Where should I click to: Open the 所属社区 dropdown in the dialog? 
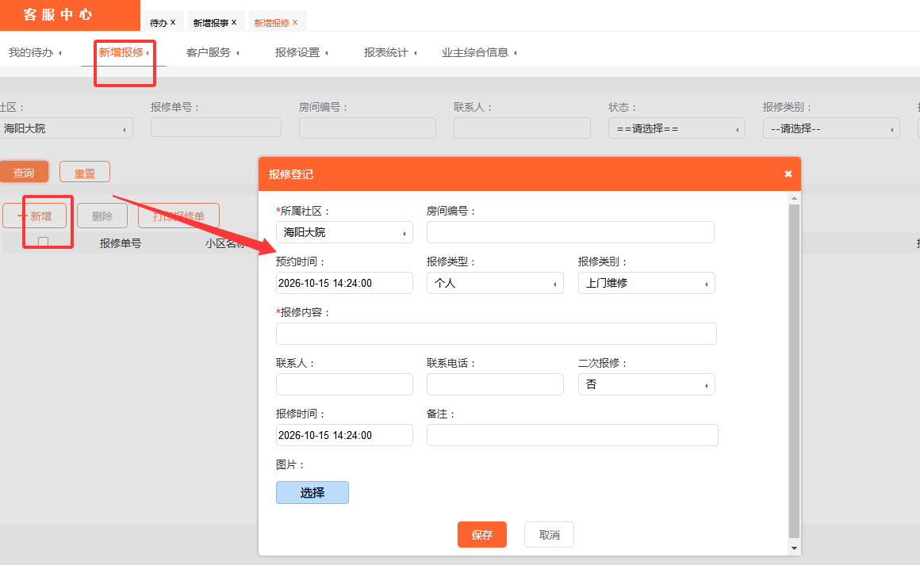click(x=344, y=232)
